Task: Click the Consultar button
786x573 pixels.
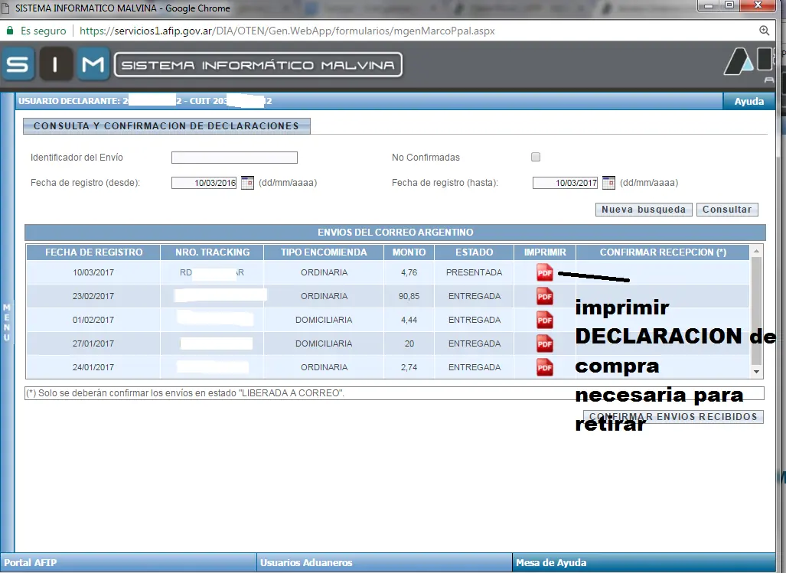Action: point(727,210)
